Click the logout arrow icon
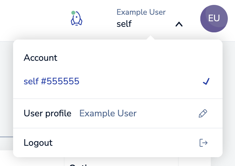The image size is (235, 166). pyautogui.click(x=204, y=143)
